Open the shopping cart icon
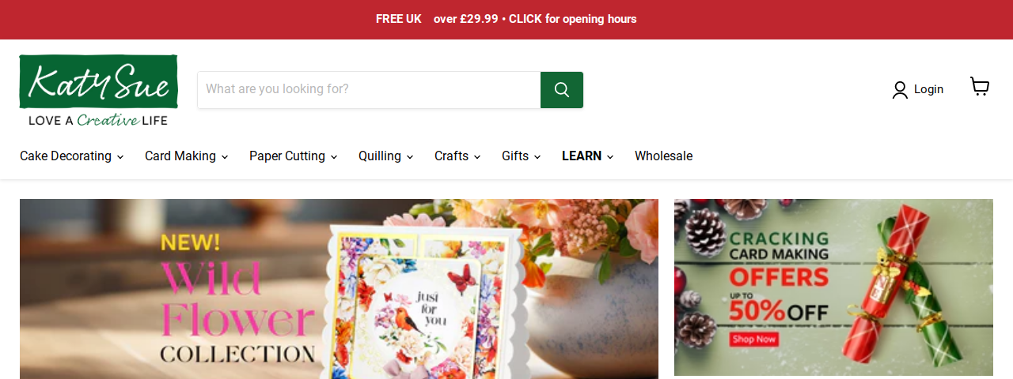Image resolution: width=1013 pixels, height=379 pixels. point(980,87)
